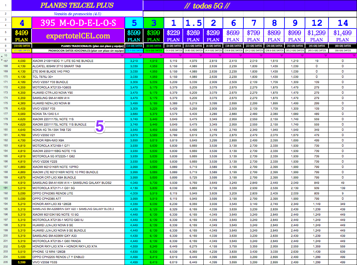The image size is (357, 265).
Task: Click the 'Versión de promoción (4.5)' cell
Action: pyautogui.click(x=77, y=14)
